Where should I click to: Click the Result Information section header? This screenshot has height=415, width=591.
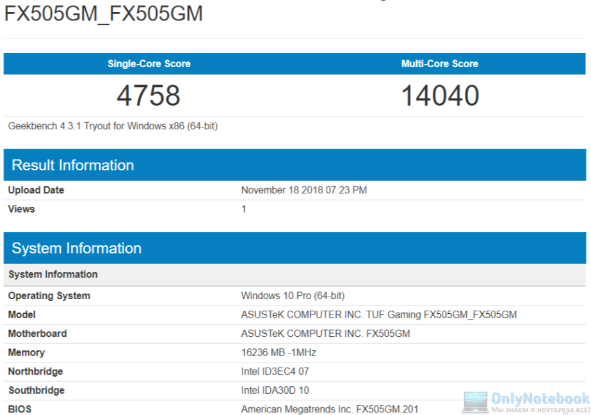(73, 165)
